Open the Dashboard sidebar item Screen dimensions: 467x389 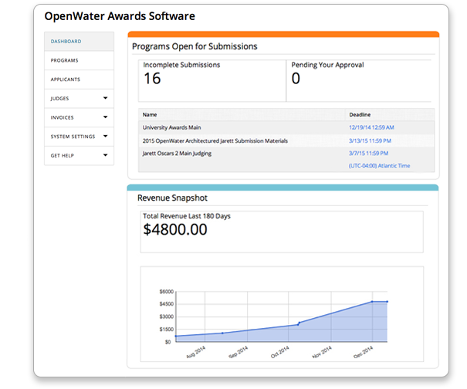click(x=79, y=42)
